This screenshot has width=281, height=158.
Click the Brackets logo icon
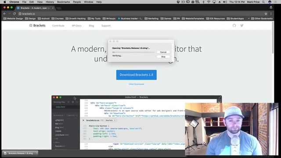31,25
